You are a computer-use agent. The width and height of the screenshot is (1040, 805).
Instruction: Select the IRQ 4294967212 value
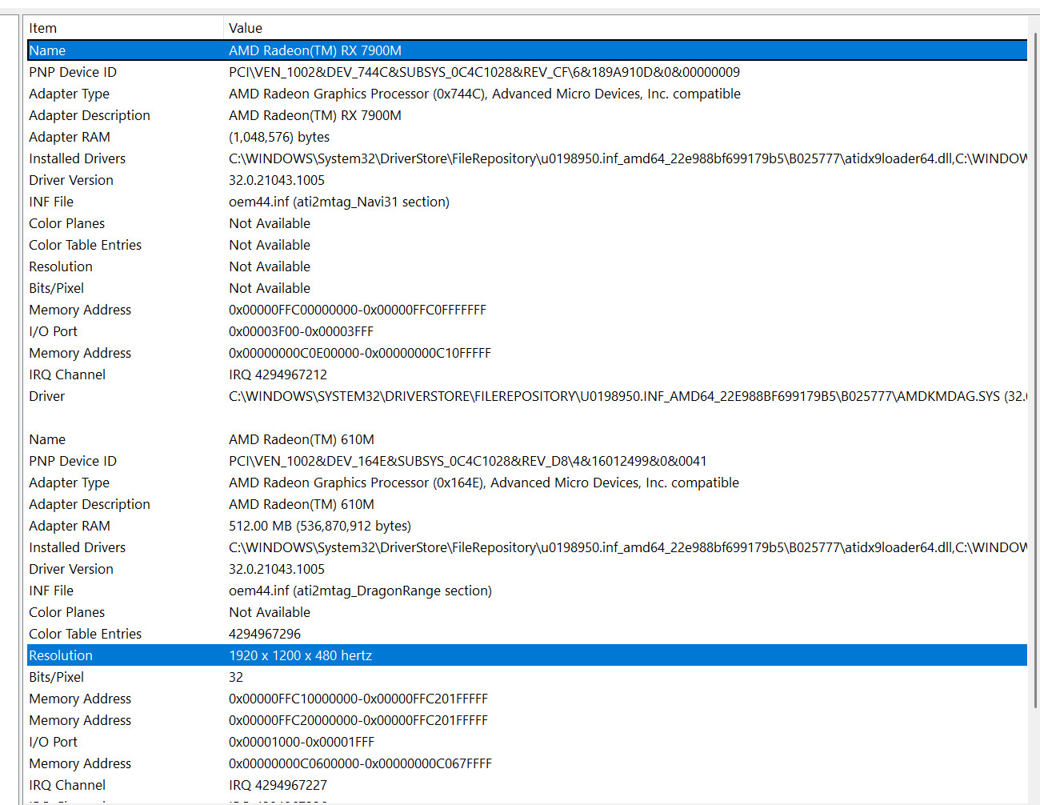(278, 374)
